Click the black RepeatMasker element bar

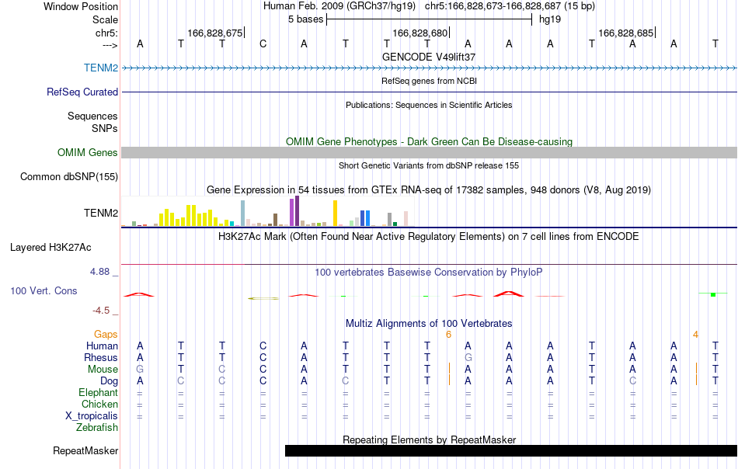[510, 450]
